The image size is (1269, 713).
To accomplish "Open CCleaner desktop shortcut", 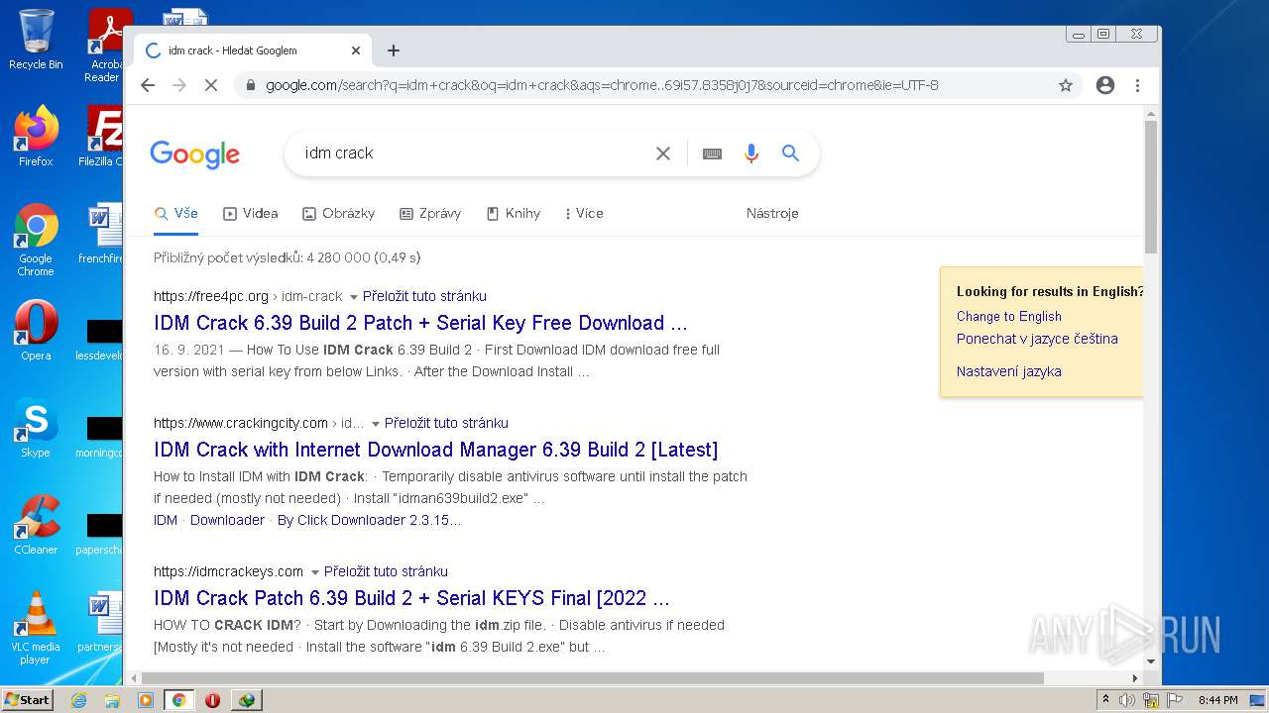I will pyautogui.click(x=36, y=525).
